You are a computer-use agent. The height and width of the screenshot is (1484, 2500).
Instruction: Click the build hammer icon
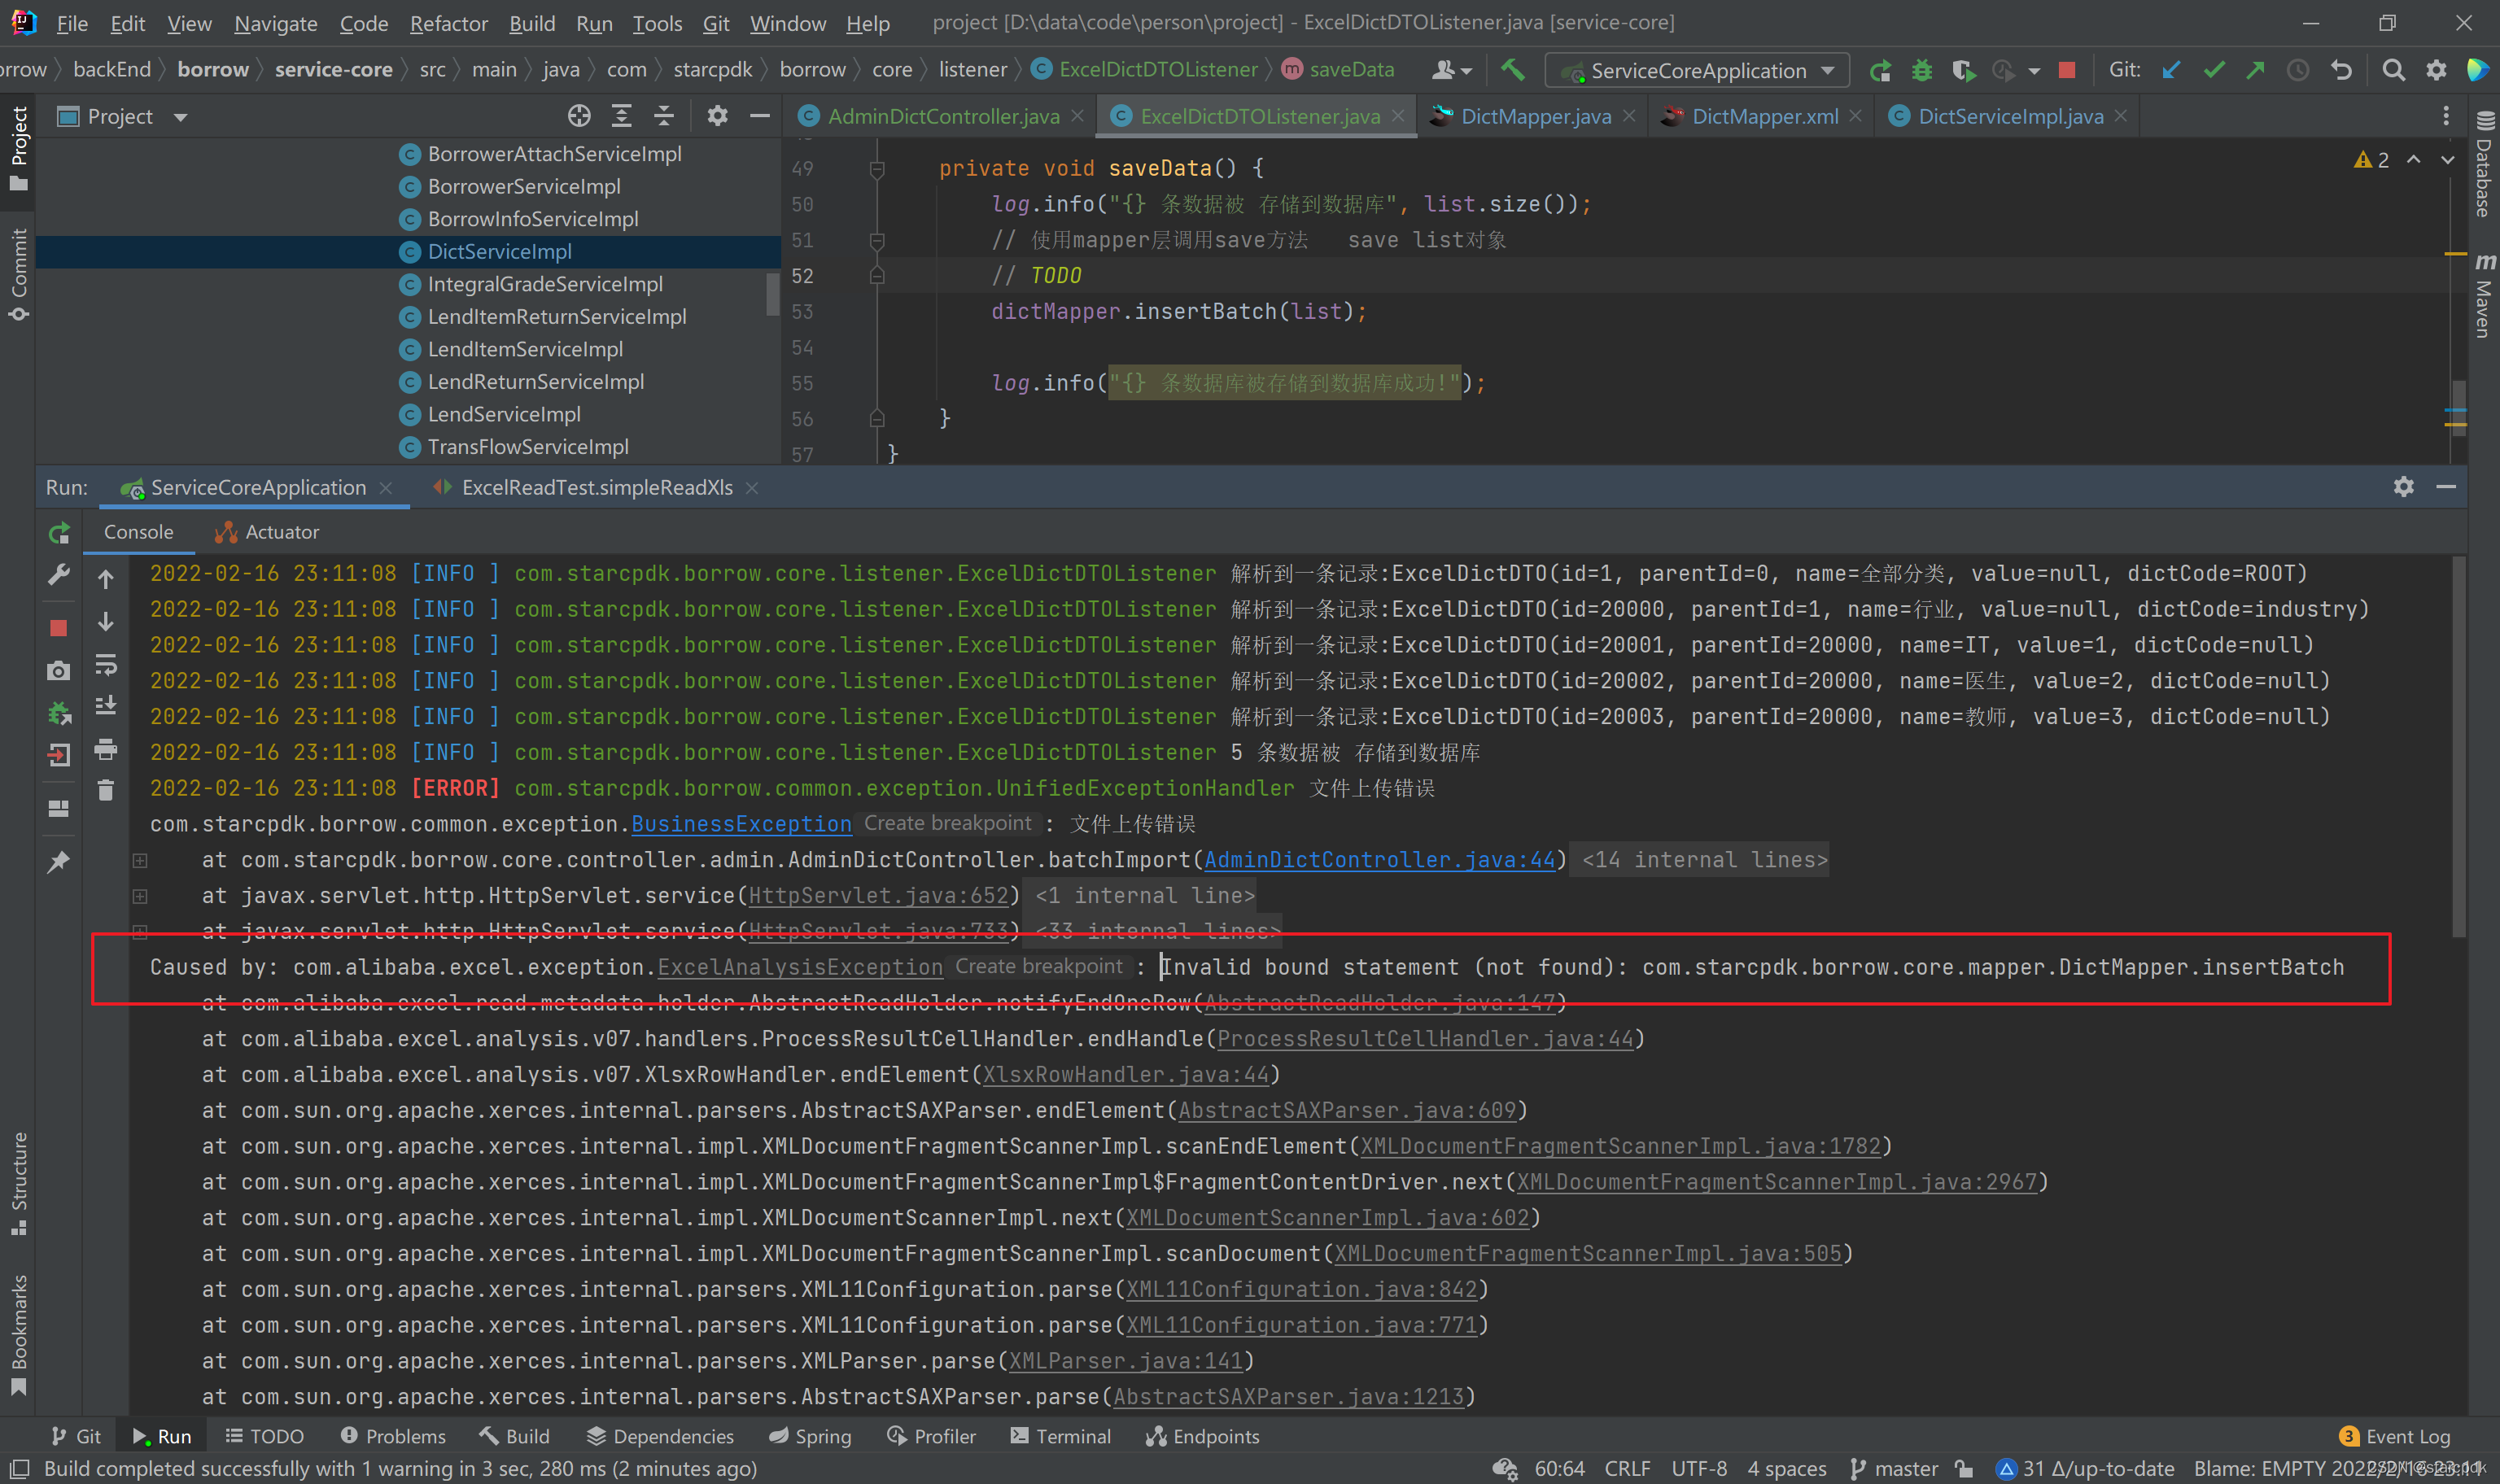[1512, 70]
